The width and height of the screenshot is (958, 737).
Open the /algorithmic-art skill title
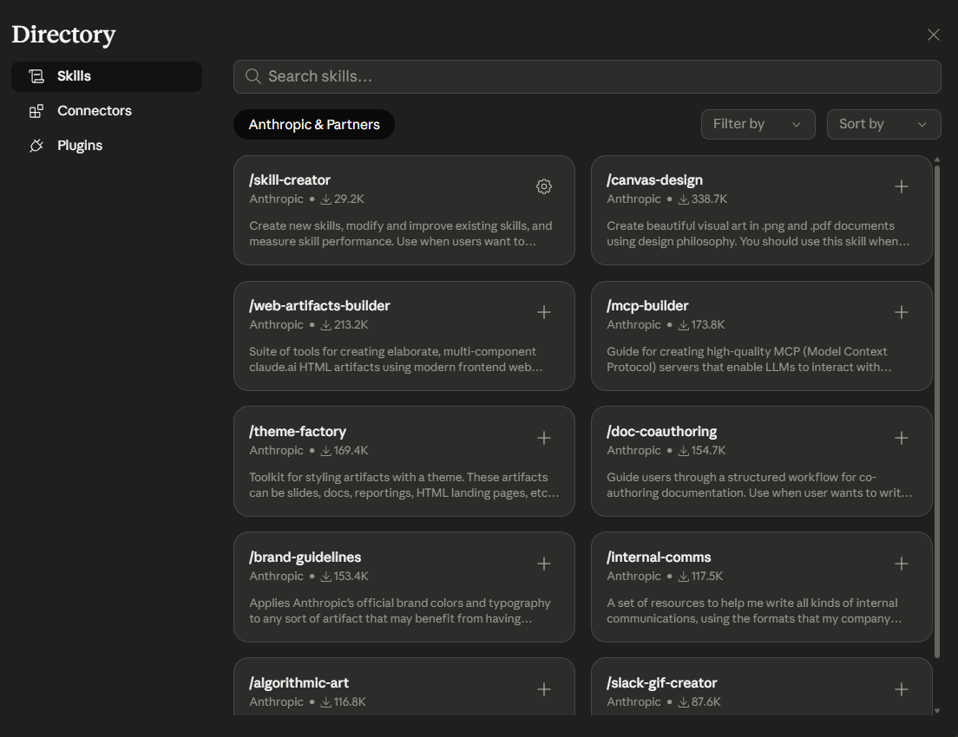click(299, 683)
